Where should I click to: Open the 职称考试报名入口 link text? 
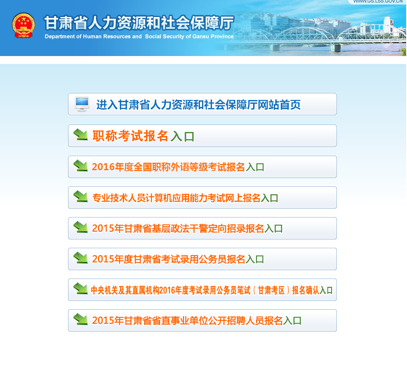(x=143, y=136)
